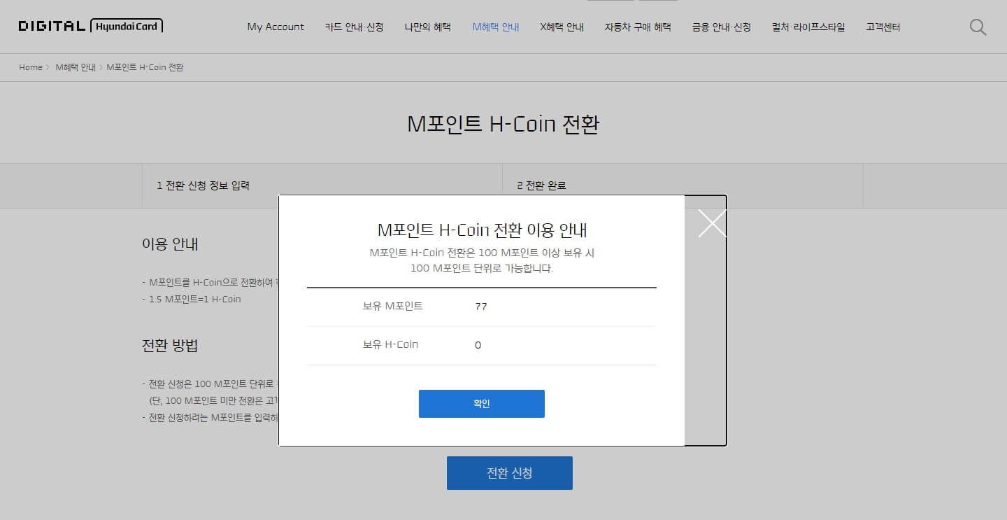Click the 전환 방법 heading

coord(170,346)
